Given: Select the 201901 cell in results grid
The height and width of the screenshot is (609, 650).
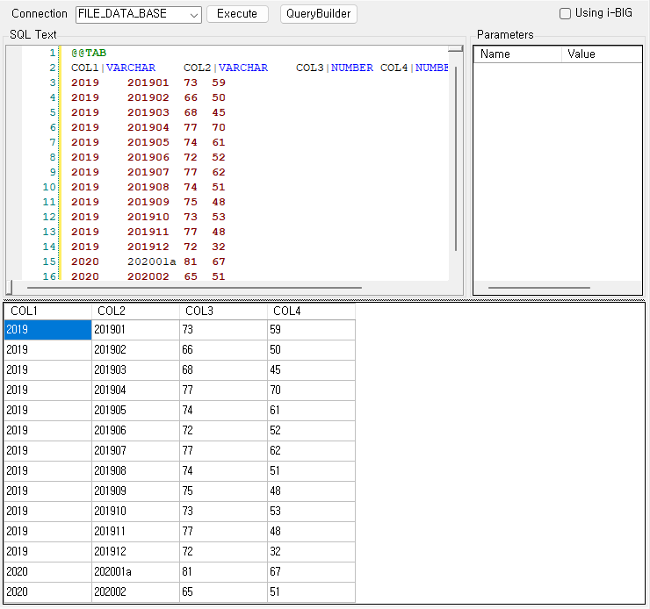Looking at the screenshot, I should [135, 330].
